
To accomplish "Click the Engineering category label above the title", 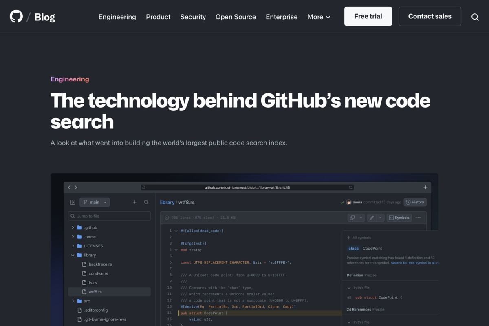I will click(70, 79).
